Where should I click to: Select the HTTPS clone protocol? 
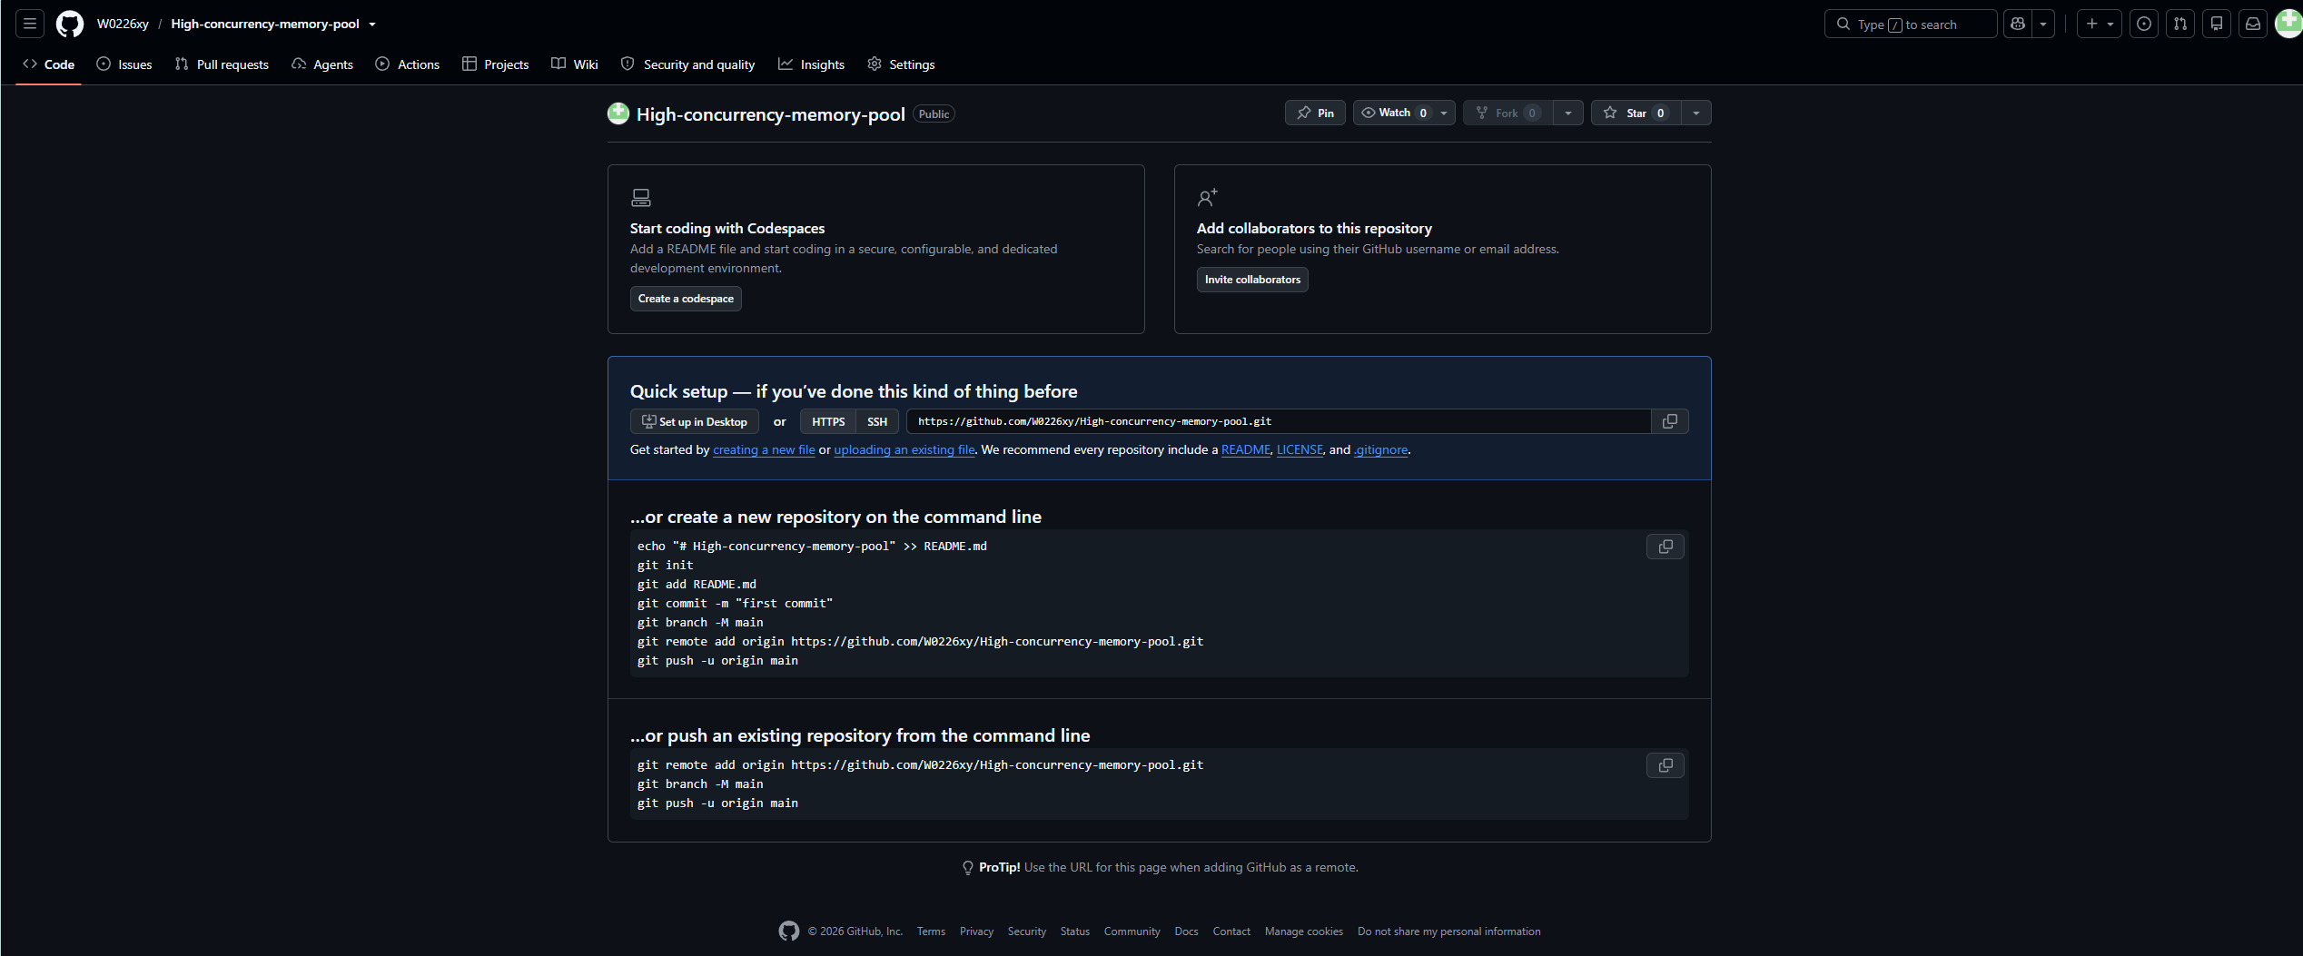point(828,421)
